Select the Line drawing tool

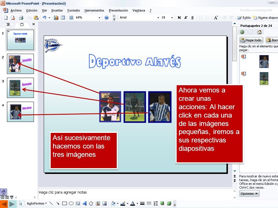point(51,203)
